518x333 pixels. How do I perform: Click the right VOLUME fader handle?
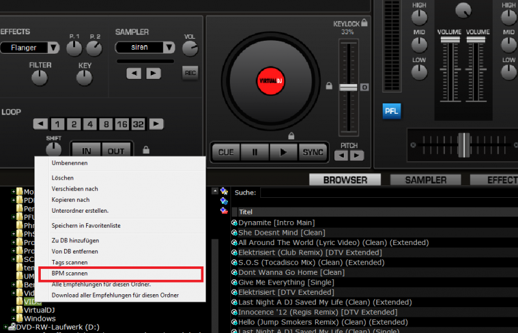tap(476, 39)
